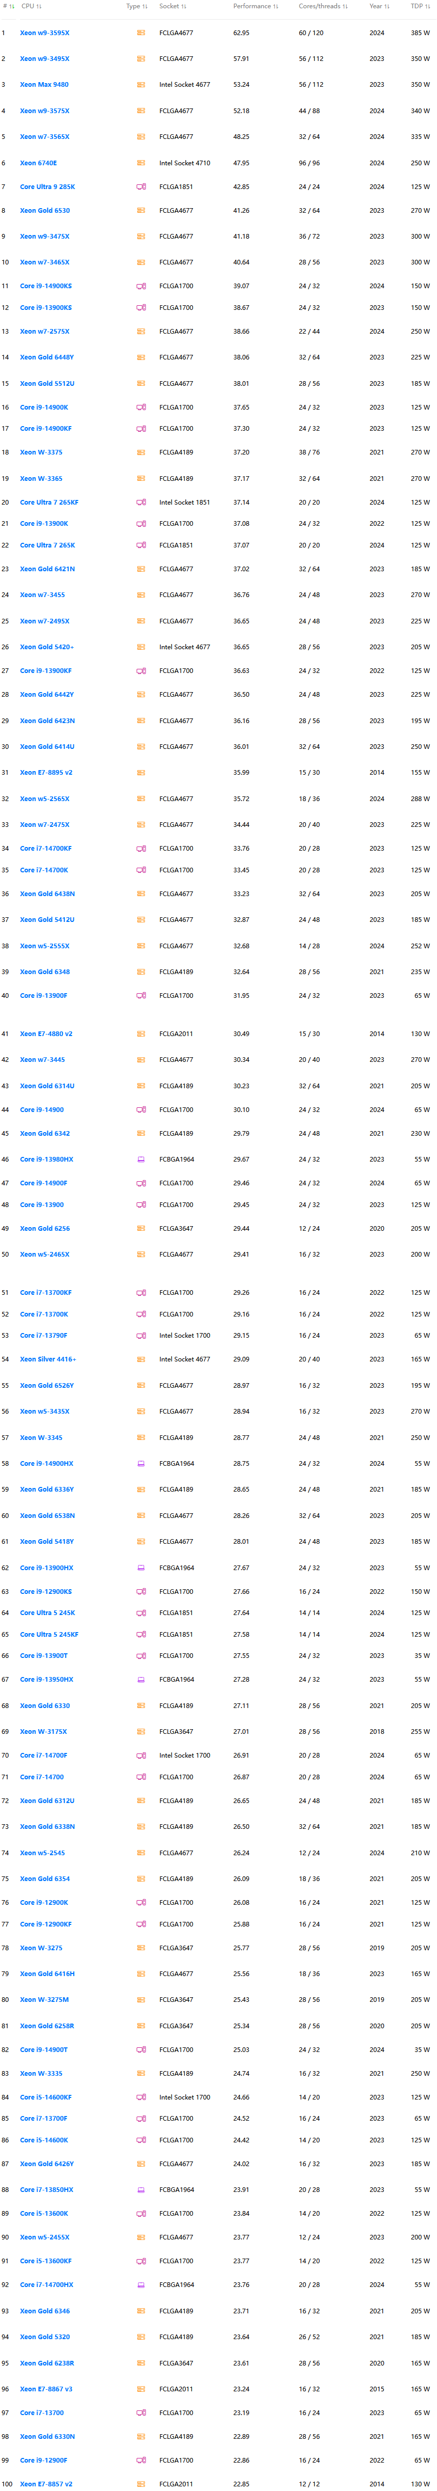Open the Xeon W-3375 link
This screenshot has height=2491, width=437.
click(42, 452)
